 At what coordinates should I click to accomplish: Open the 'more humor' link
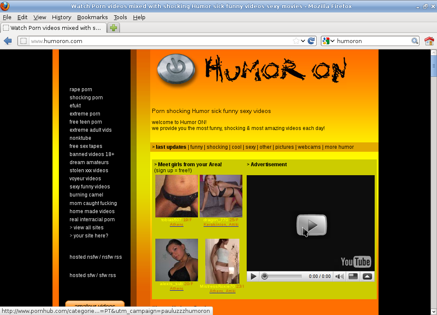pyautogui.click(x=339, y=147)
